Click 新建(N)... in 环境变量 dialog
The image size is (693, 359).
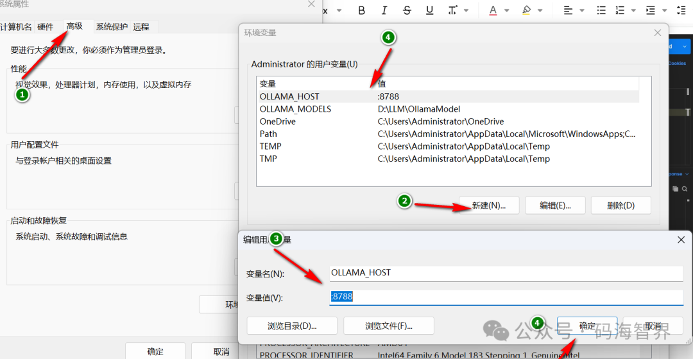pyautogui.click(x=489, y=206)
